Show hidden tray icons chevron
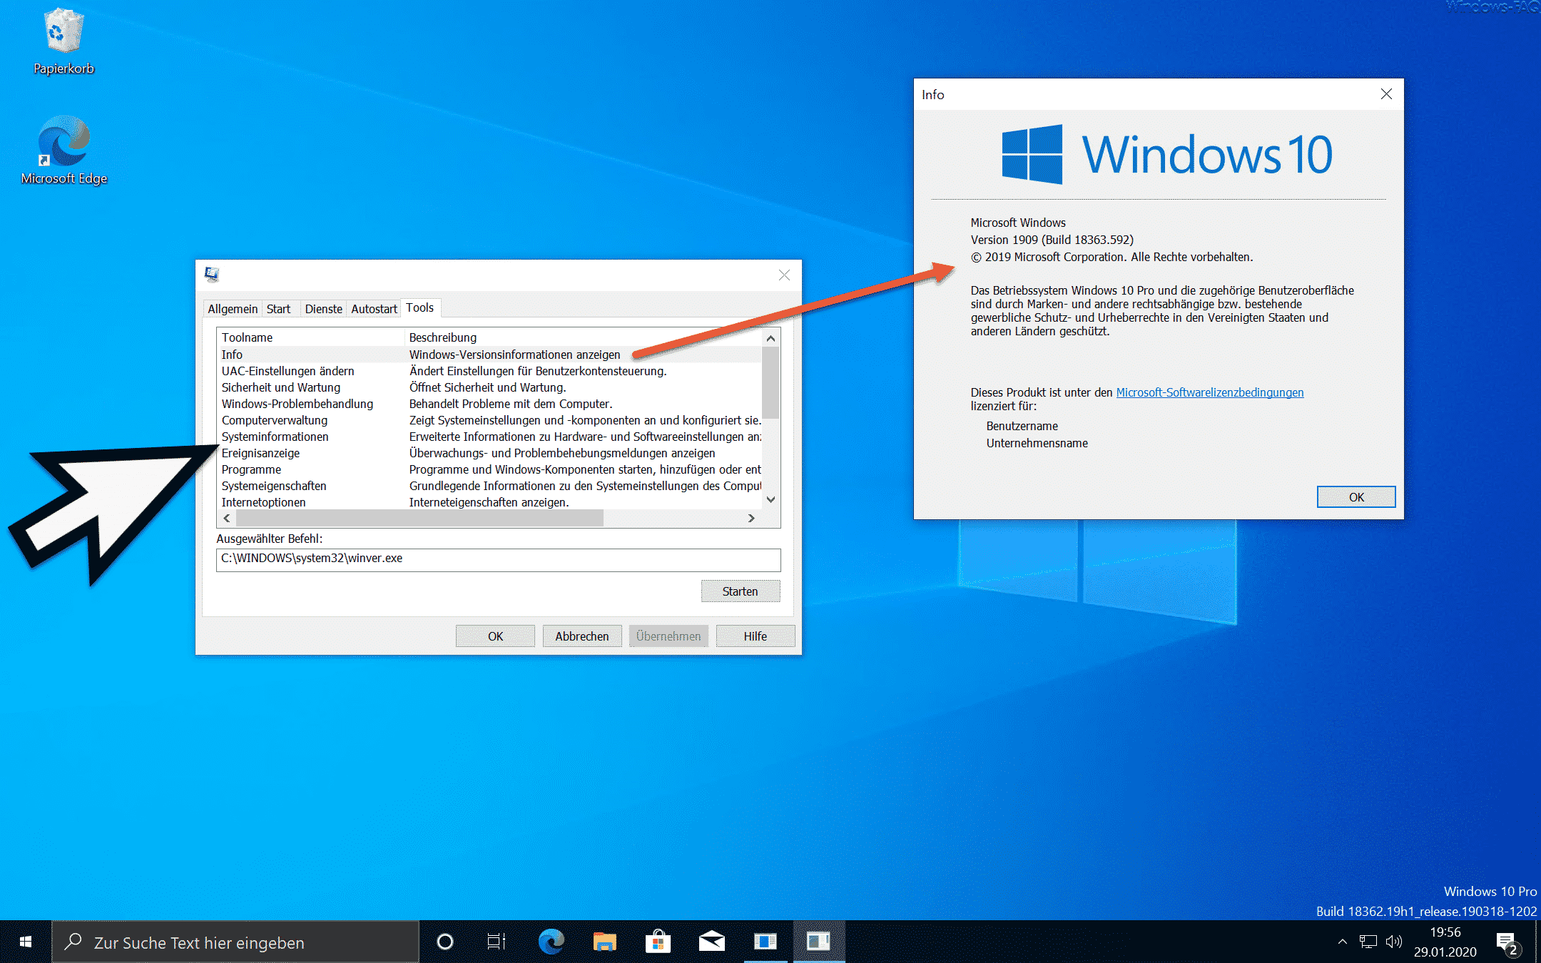This screenshot has height=963, width=1541. coord(1342,942)
